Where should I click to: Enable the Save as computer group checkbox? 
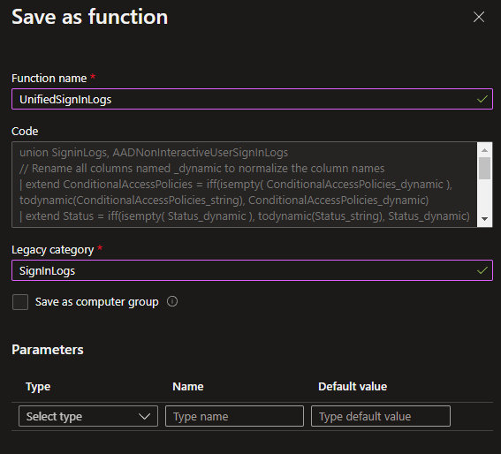pyautogui.click(x=20, y=302)
